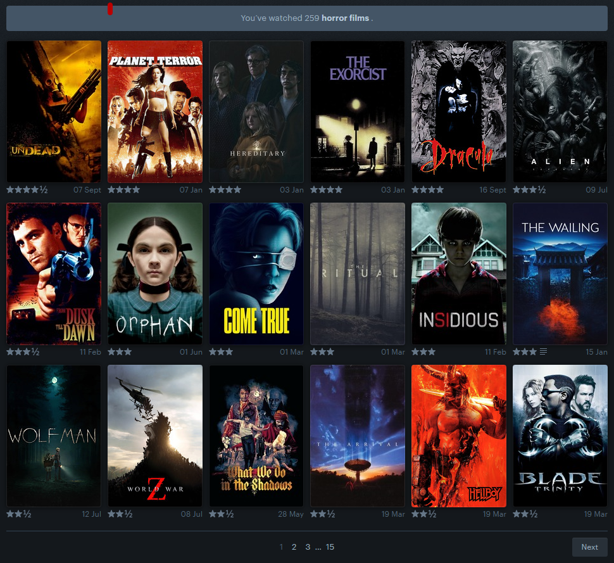Open The Wailing poster
Screen dimensions: 614x563
pos(560,274)
